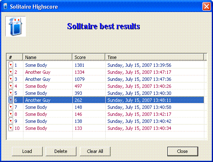This screenshot has width=213, height=162.
Task: Click the card icon in row 1
Action: click(11, 65)
